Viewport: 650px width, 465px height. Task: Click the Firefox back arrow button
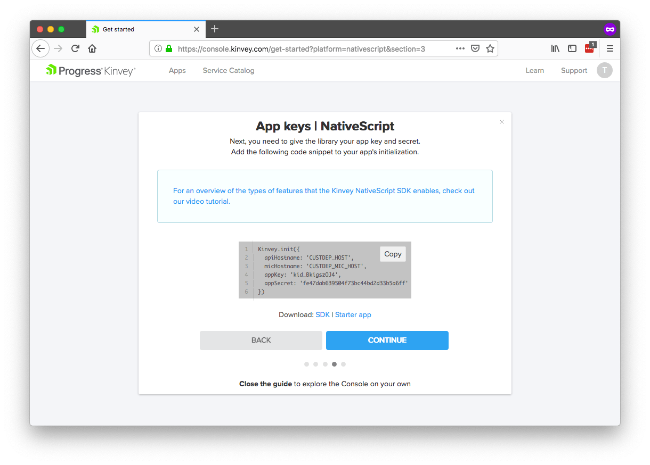(40, 48)
